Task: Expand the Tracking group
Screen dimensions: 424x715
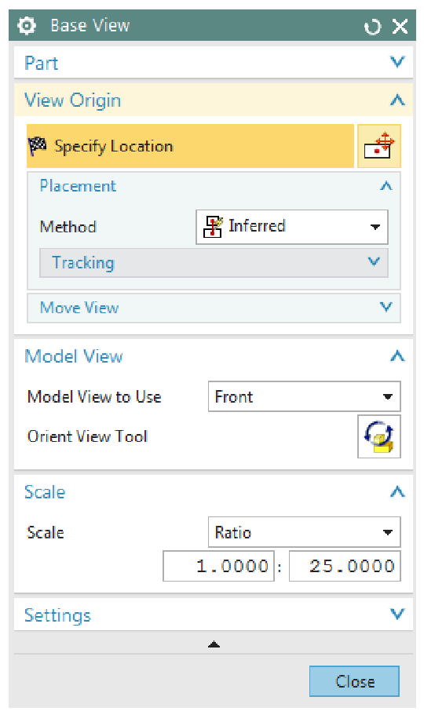Action: 214,263
